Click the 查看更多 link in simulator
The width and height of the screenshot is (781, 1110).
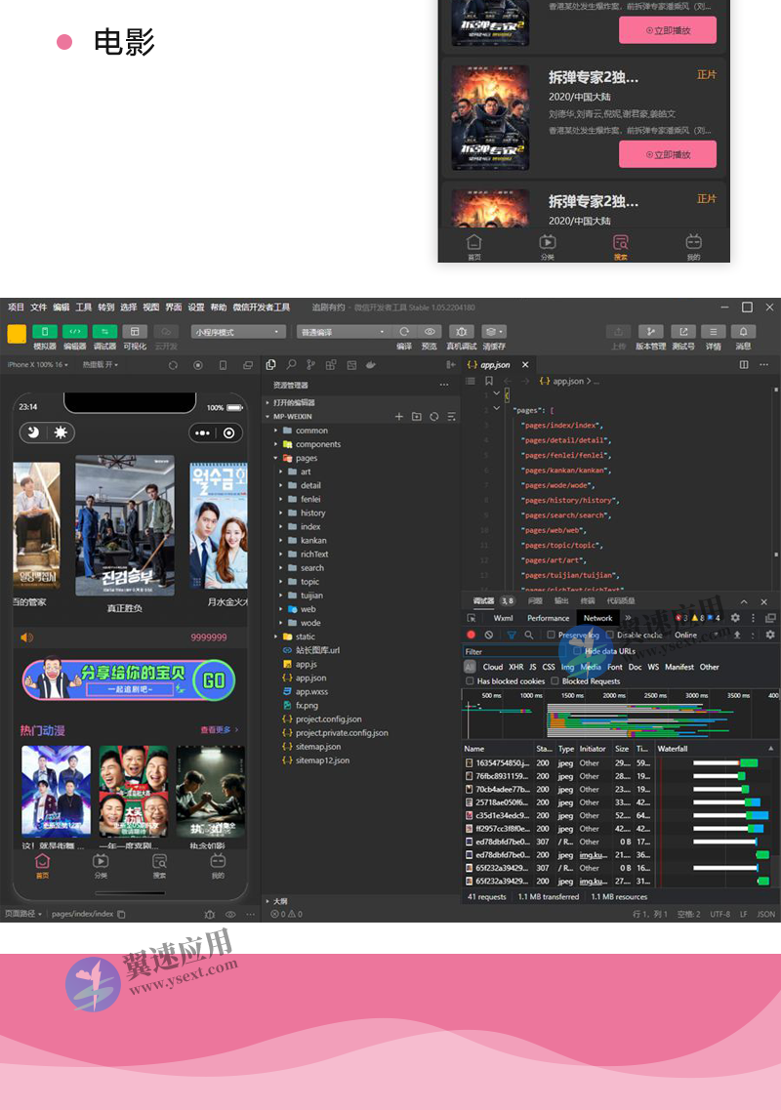219,729
